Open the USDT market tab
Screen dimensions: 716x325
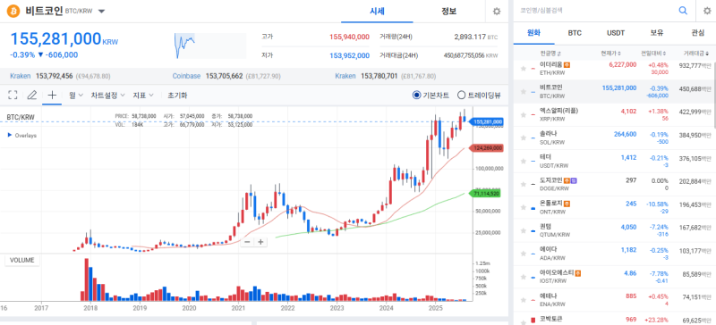(616, 33)
